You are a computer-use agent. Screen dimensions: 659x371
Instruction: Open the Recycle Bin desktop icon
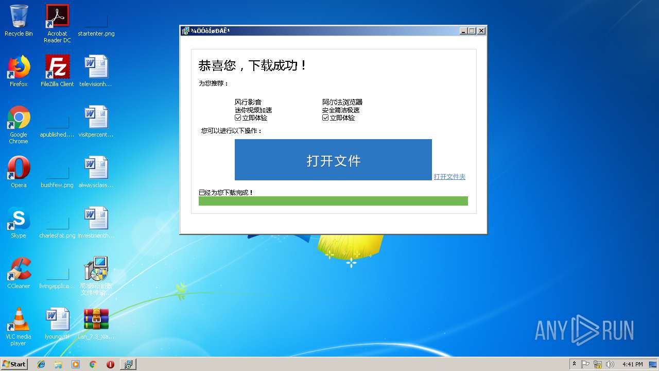tap(19, 21)
